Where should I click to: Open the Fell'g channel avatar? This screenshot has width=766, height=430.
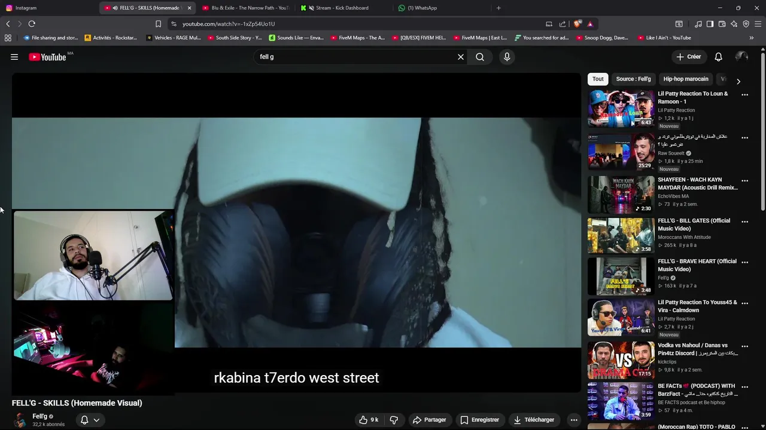[x=20, y=420]
